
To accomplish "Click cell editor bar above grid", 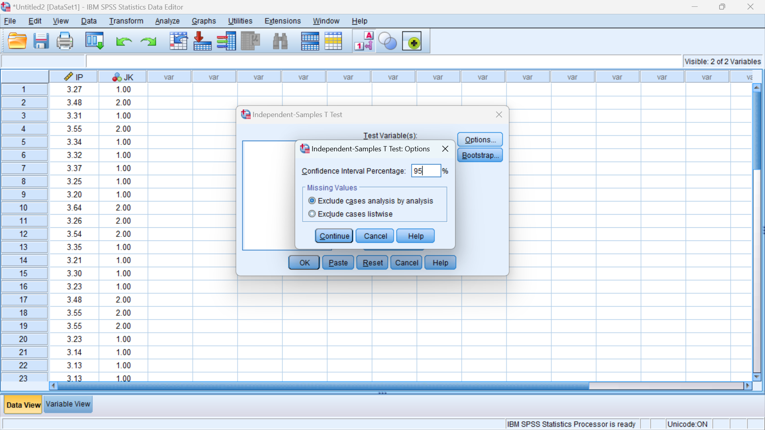I will [x=384, y=61].
